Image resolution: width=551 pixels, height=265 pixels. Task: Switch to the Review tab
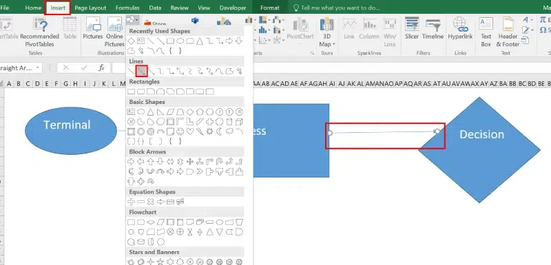[x=179, y=8]
